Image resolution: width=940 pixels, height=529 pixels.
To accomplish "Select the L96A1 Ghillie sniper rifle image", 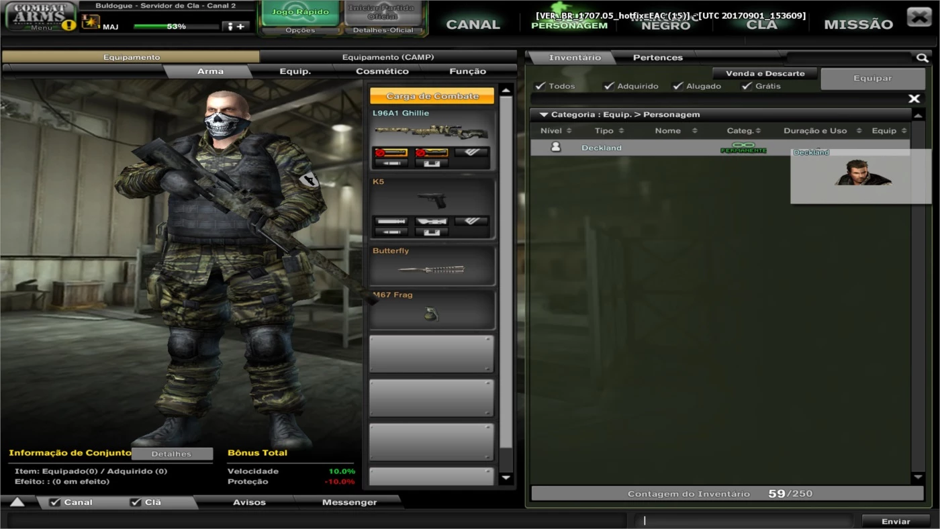I will point(432,131).
